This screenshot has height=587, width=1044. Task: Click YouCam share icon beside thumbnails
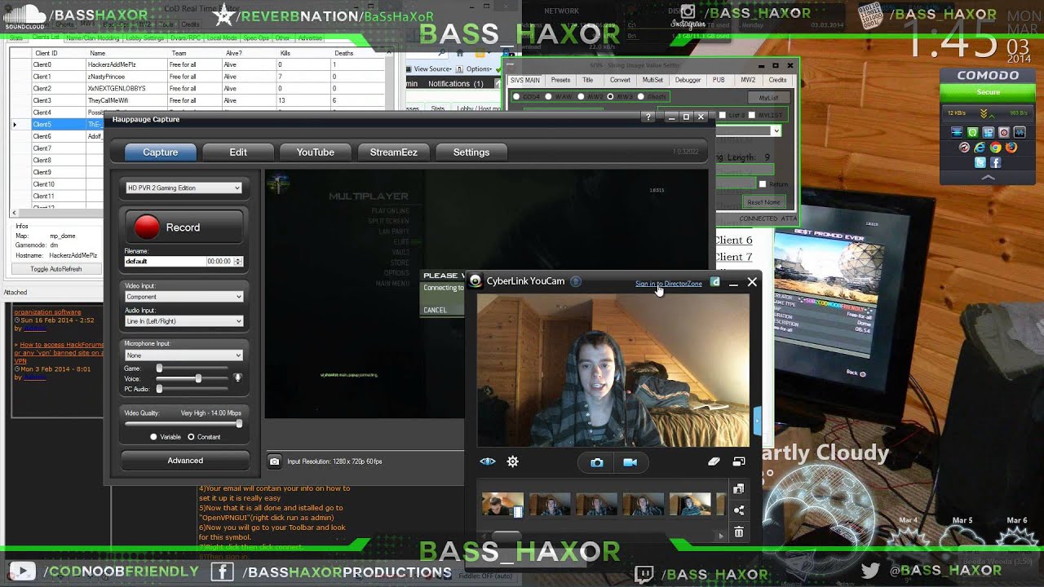coord(739,510)
